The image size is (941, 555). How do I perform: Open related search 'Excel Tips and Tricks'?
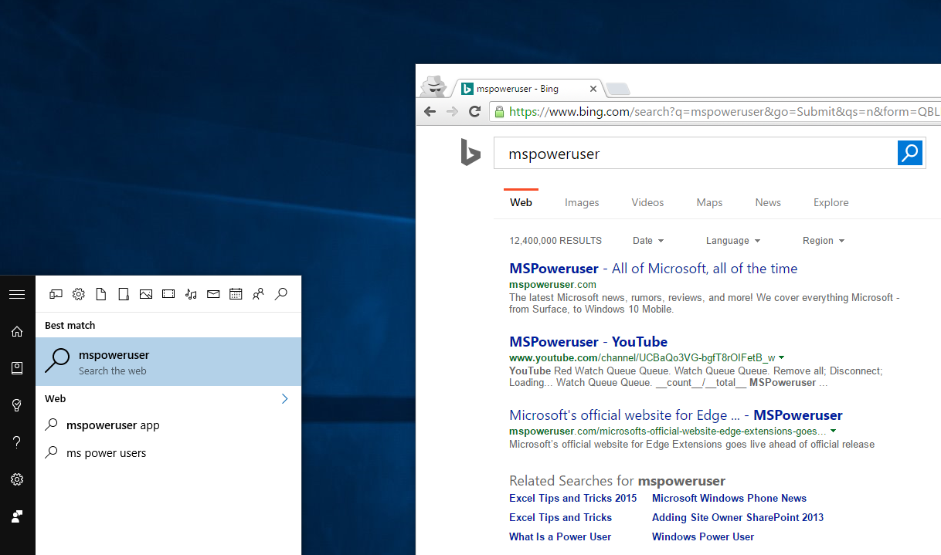[560, 517]
